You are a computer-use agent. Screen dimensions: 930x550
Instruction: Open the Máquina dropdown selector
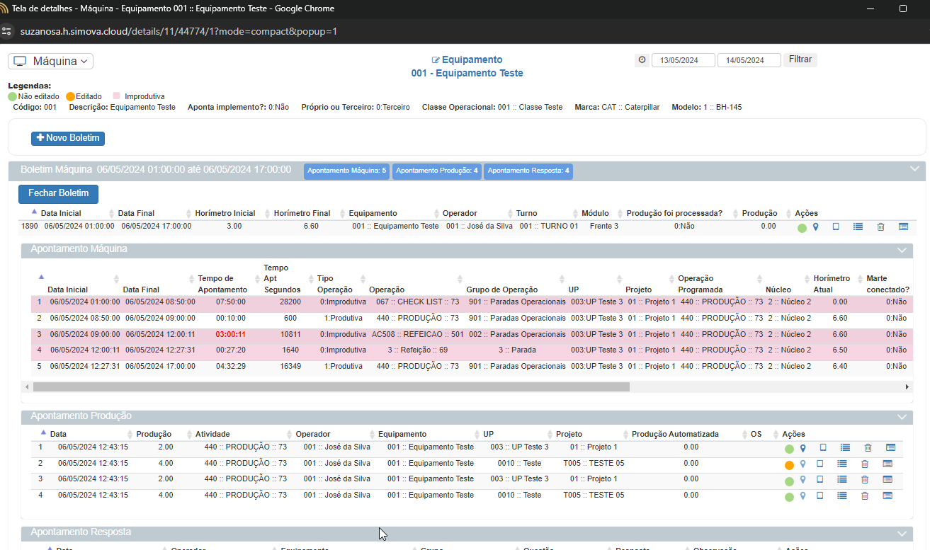click(50, 62)
